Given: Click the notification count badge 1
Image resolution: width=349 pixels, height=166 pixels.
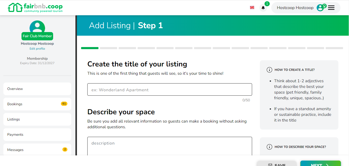Looking at the screenshot, I should tap(267, 4).
